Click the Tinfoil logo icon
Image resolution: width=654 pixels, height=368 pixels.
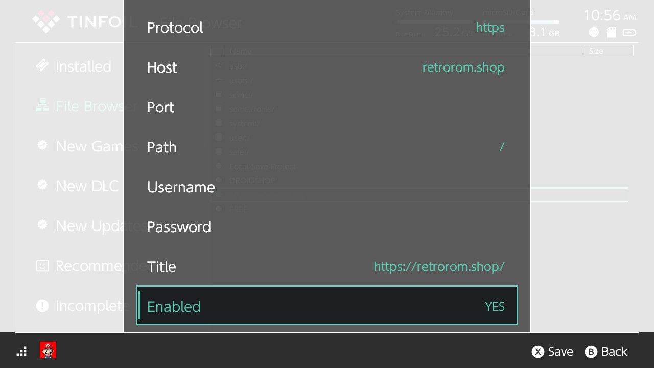coord(46,21)
